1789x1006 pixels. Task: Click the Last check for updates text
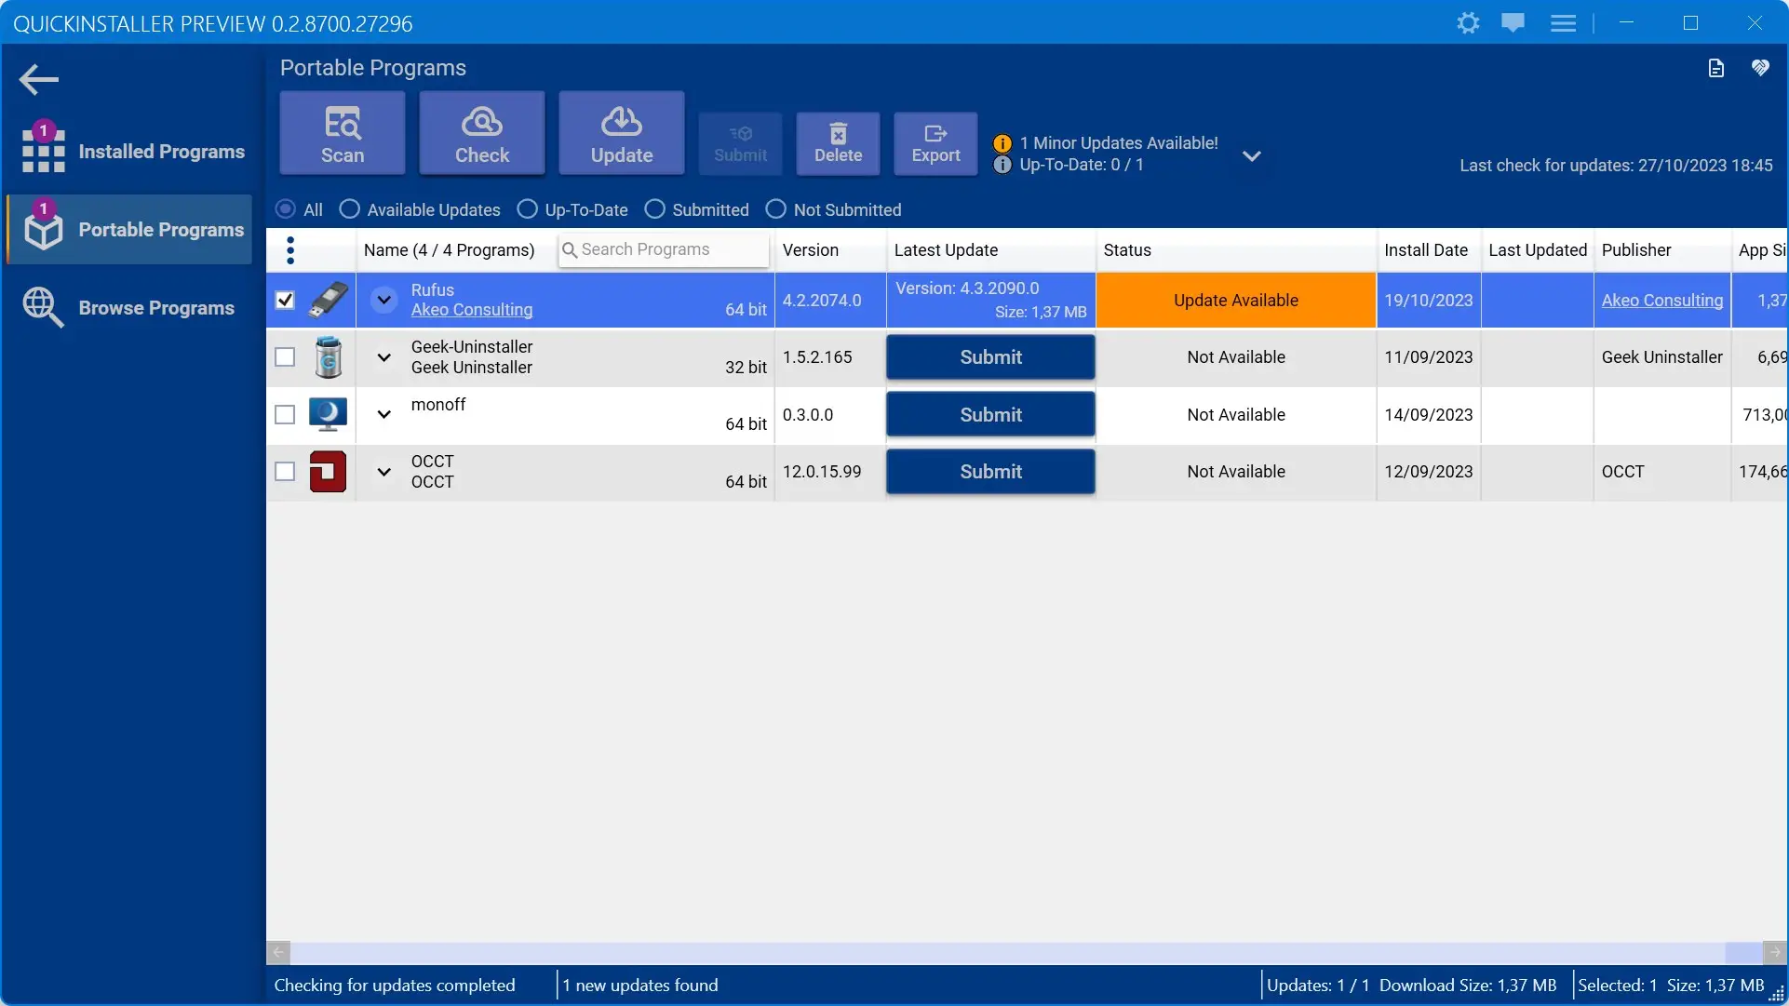pyautogui.click(x=1616, y=165)
